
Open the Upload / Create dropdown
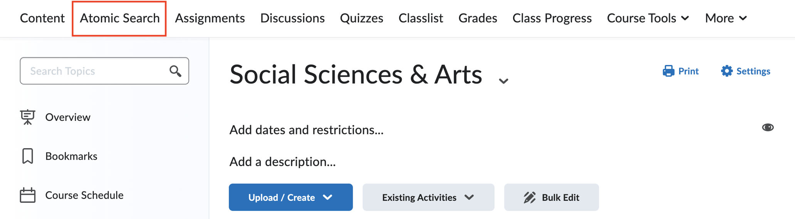click(290, 197)
